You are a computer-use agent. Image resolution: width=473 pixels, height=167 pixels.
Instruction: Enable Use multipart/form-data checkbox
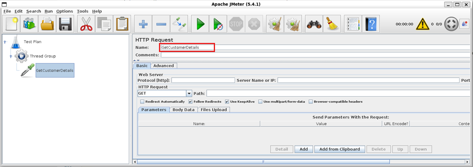[x=260, y=102]
